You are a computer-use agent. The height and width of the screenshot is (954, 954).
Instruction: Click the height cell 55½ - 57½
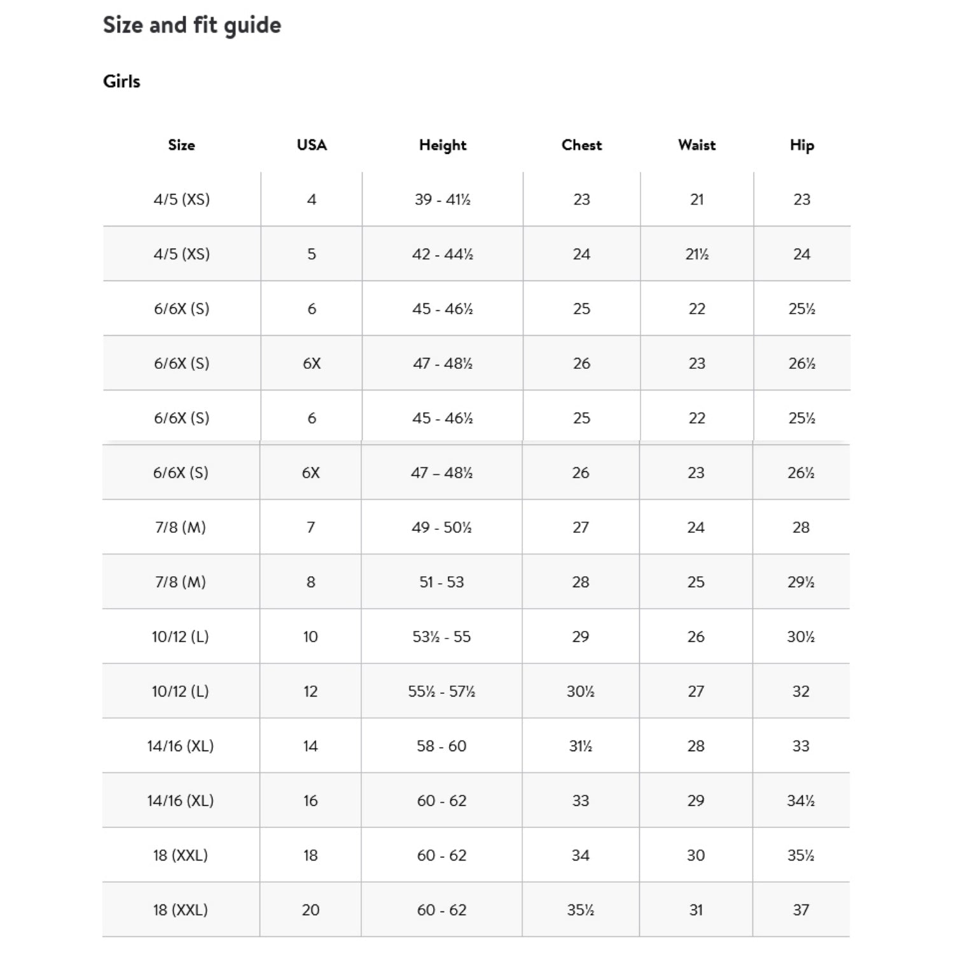[441, 691]
